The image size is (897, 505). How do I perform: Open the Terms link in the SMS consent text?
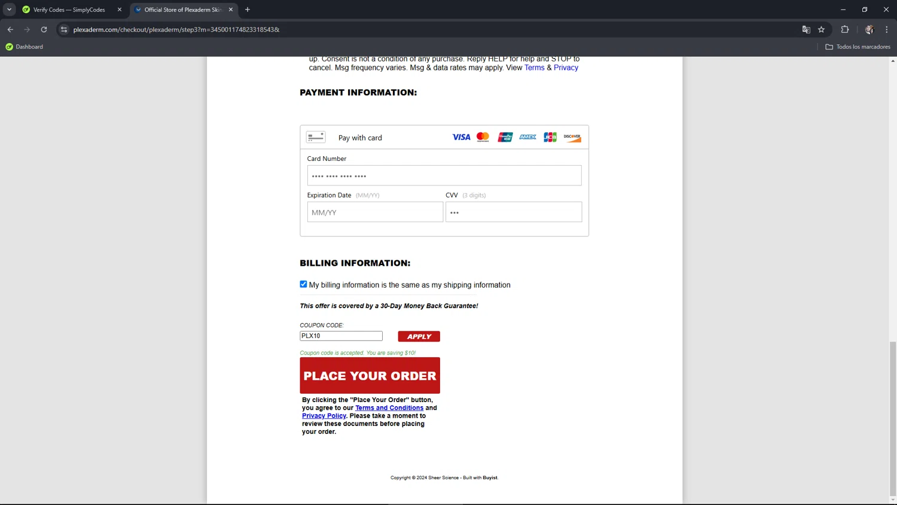tap(535, 68)
